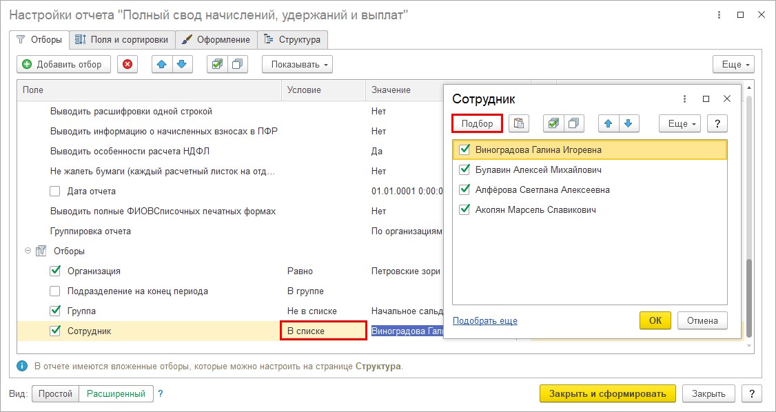Click the Добавить отбор button

click(x=63, y=64)
